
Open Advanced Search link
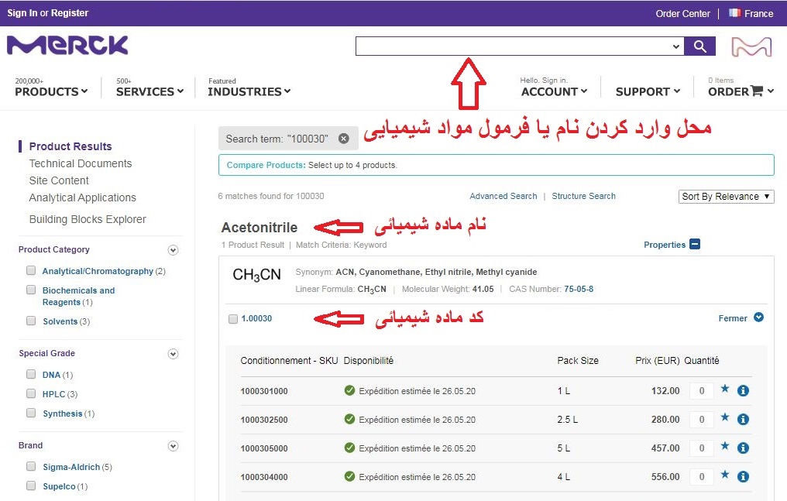[x=503, y=196]
